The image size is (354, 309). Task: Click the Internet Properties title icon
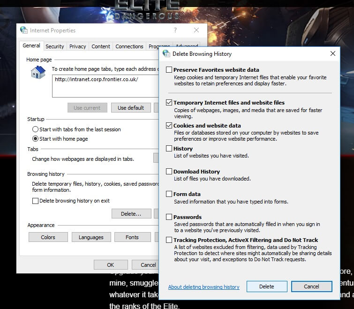[x=24, y=30]
